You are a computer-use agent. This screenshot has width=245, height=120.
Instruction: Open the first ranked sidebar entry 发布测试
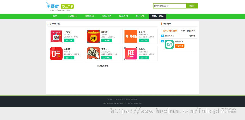(169, 36)
